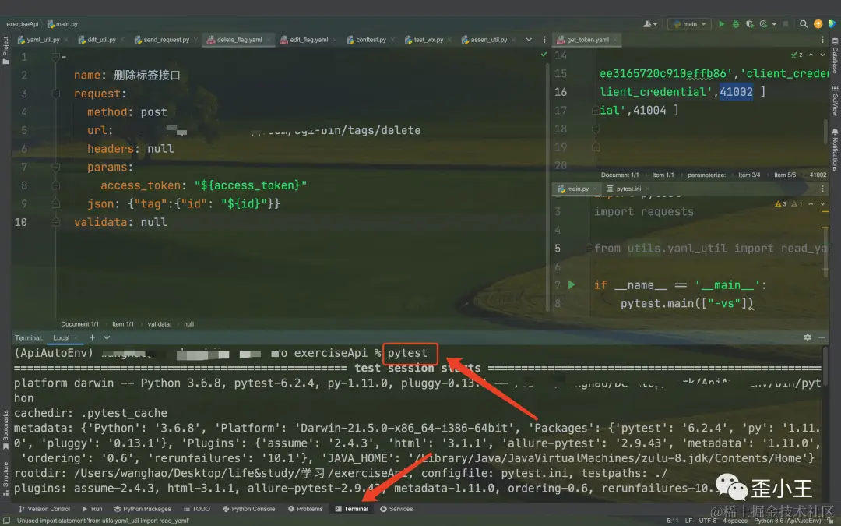Screen dimensions: 841x526
Task: Click the Stop square icon in toolbar
Action: pyautogui.click(x=785, y=24)
